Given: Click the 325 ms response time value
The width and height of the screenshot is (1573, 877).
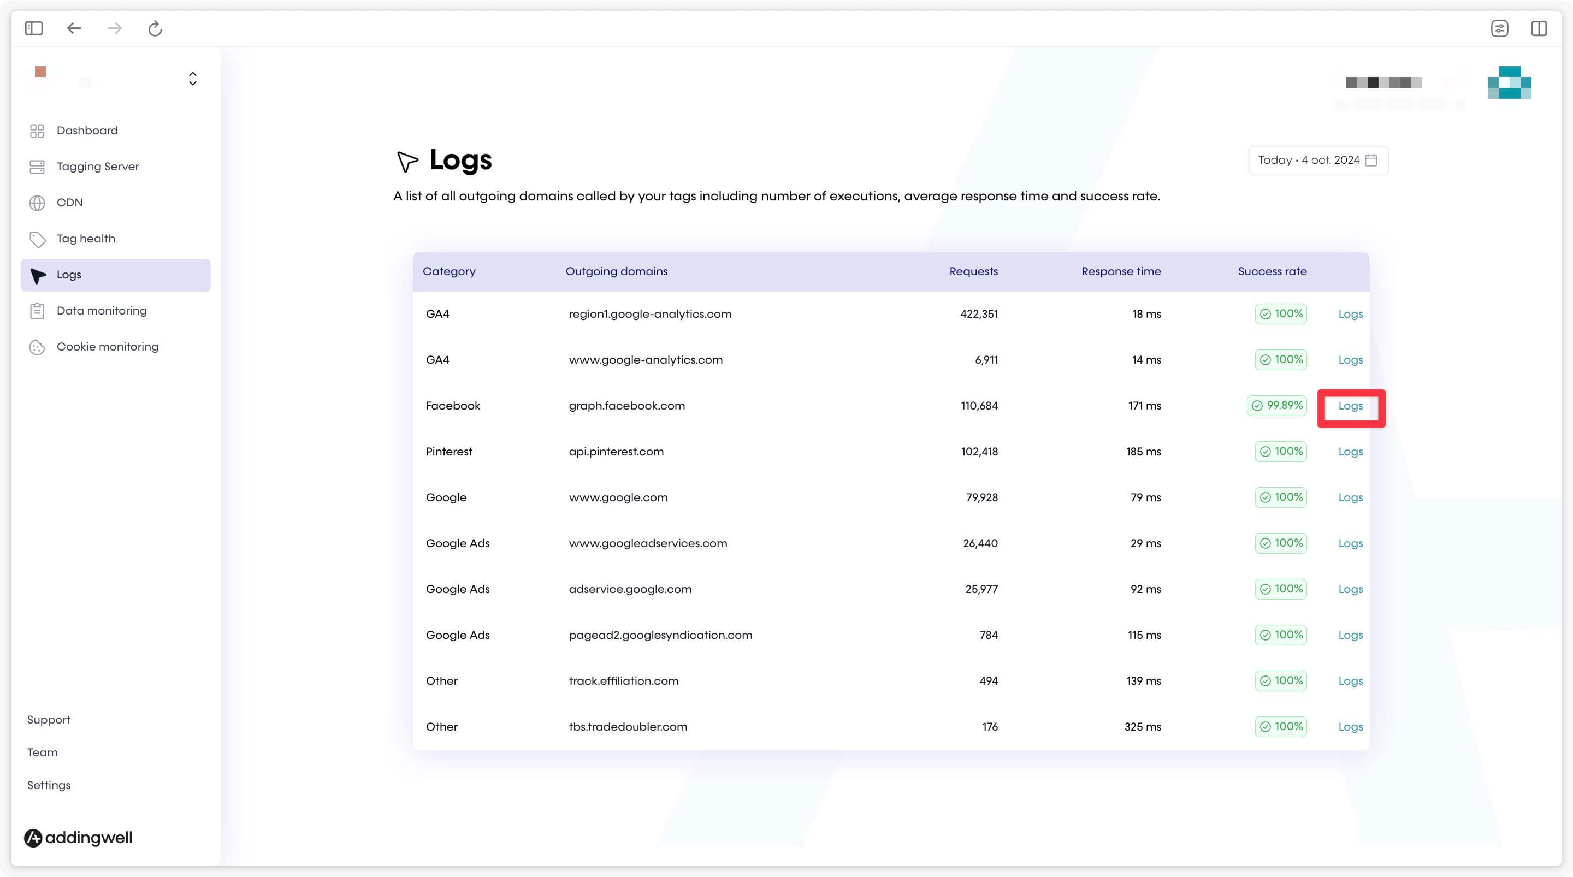Looking at the screenshot, I should pyautogui.click(x=1143, y=727).
